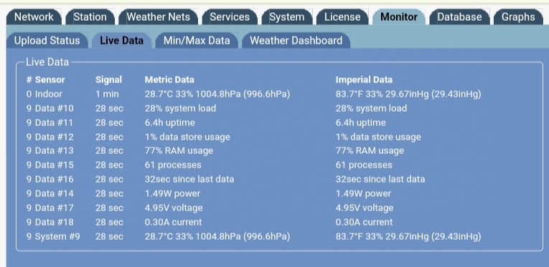Open the Network tab

point(34,17)
